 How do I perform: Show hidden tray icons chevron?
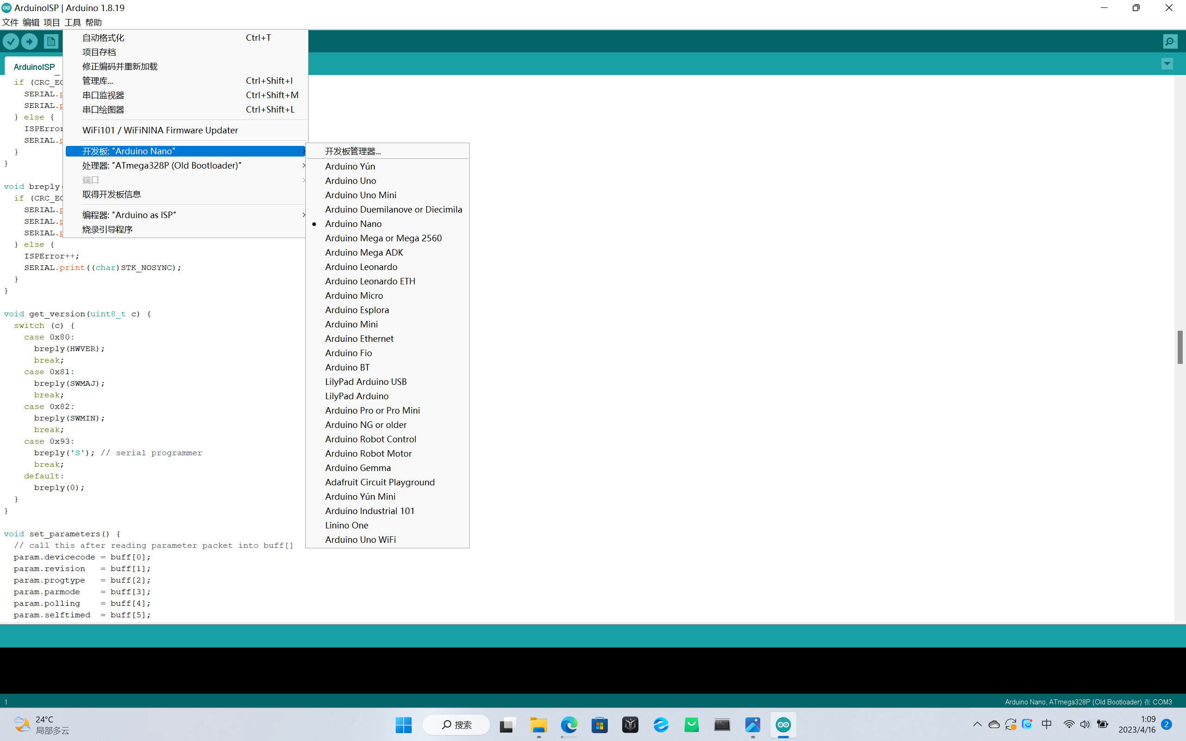977,724
